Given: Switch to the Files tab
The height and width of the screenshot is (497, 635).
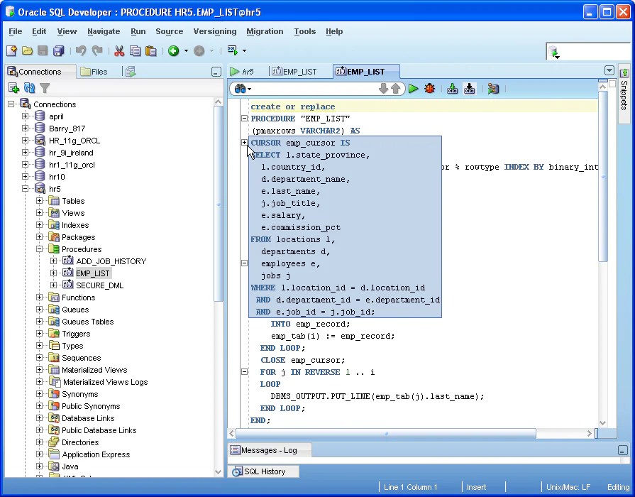Looking at the screenshot, I should 98,72.
